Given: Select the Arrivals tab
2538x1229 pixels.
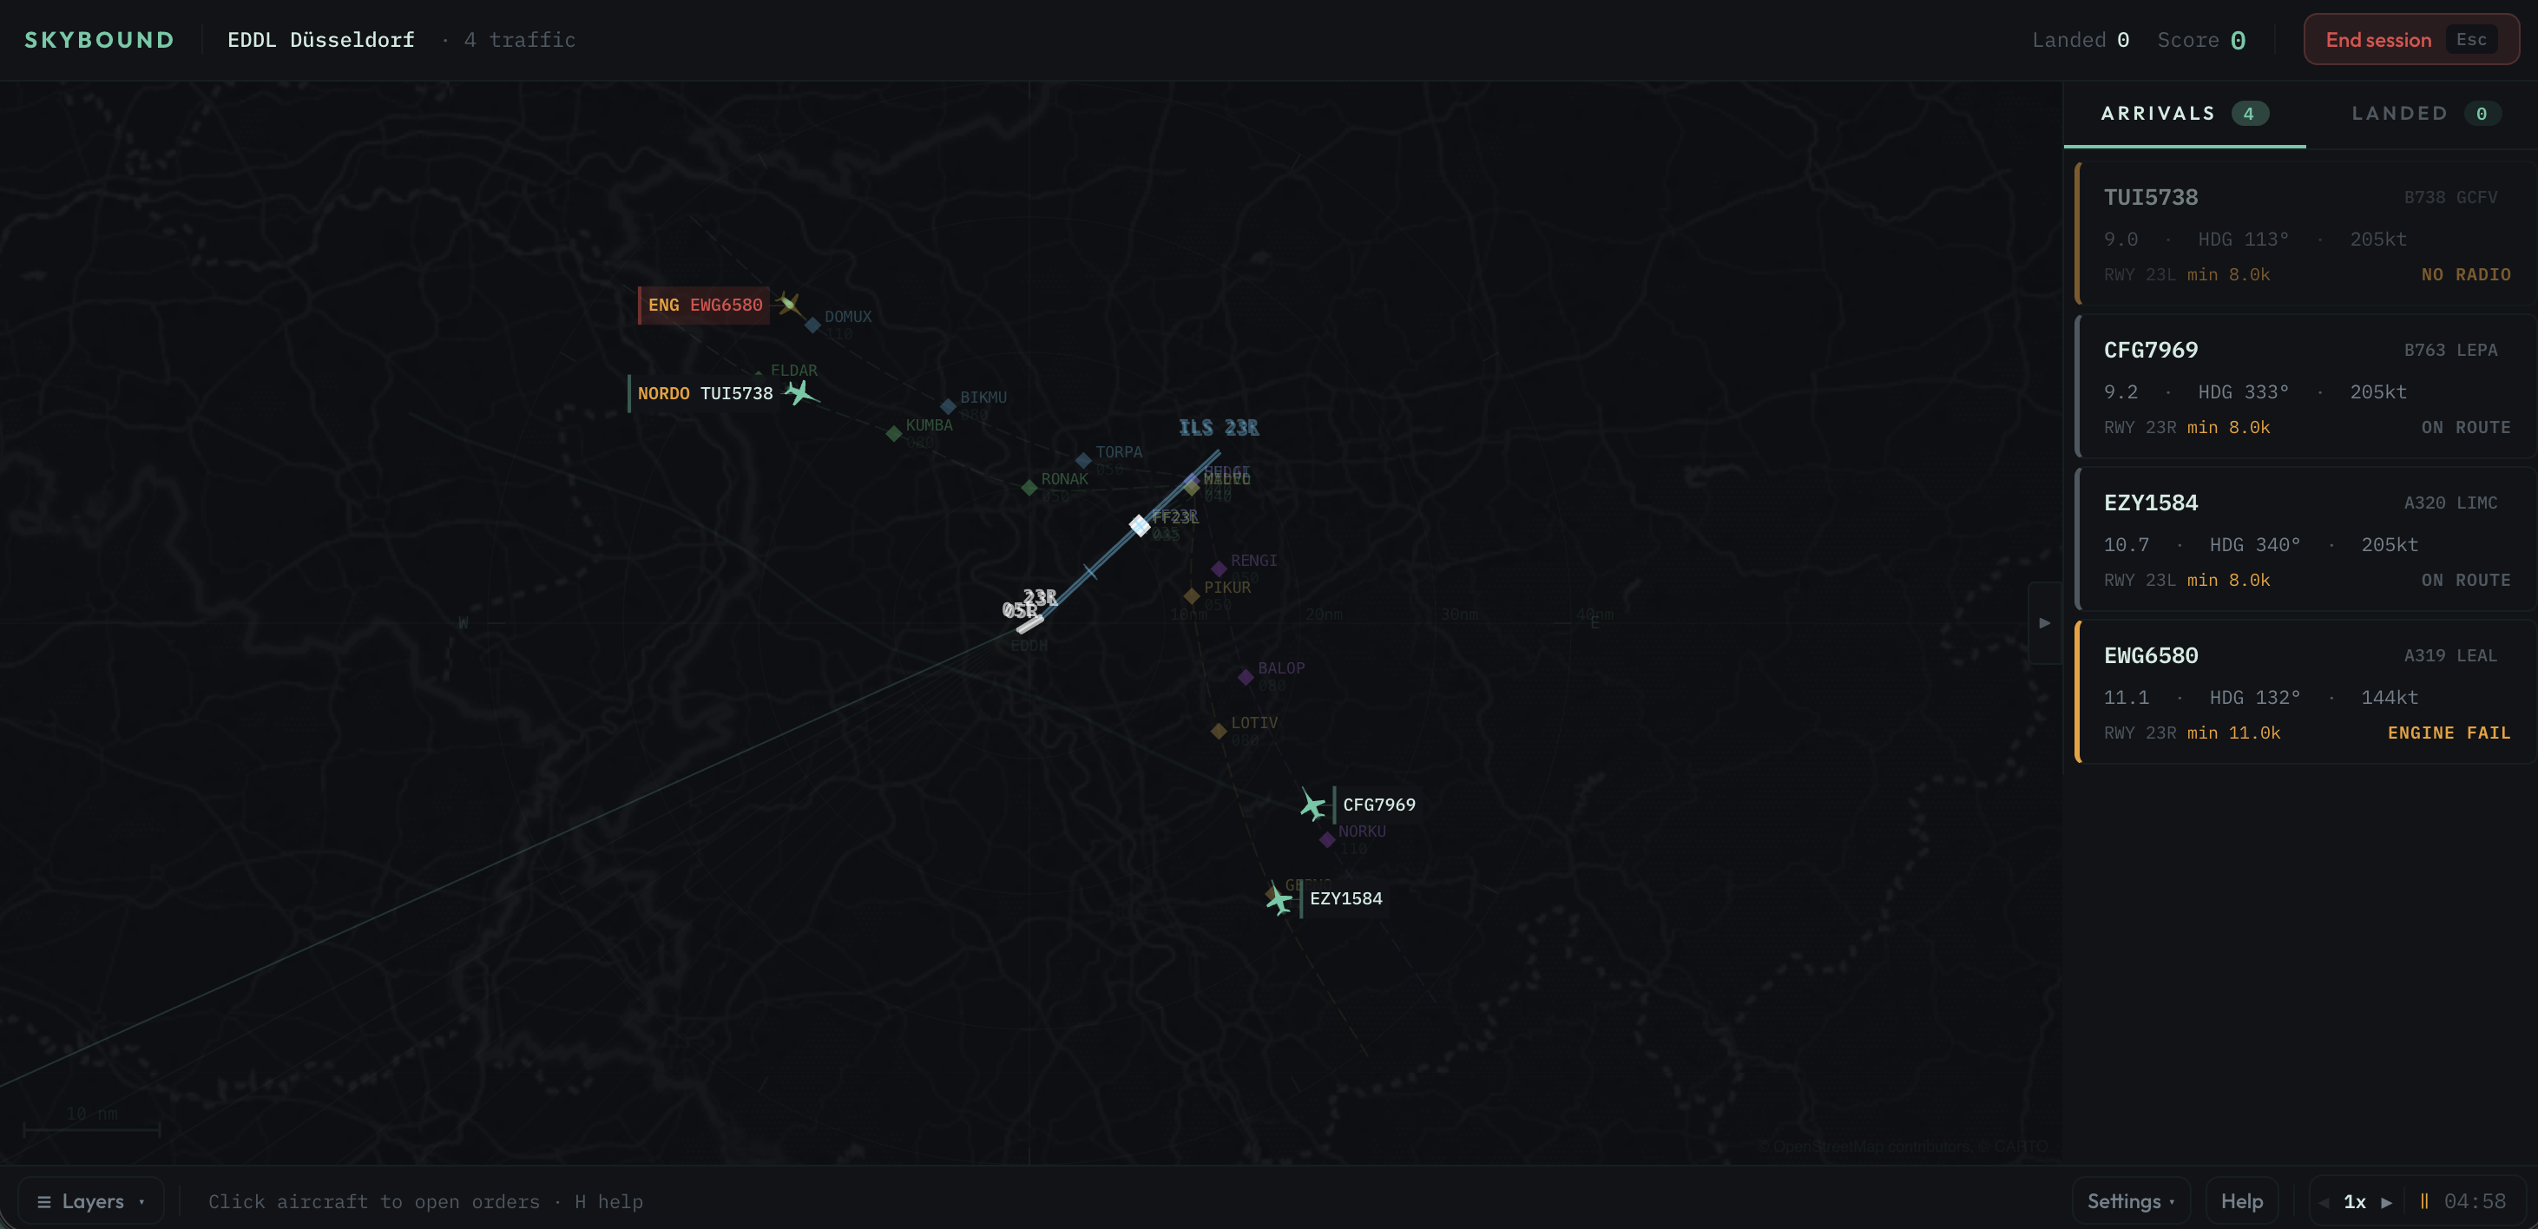Looking at the screenshot, I should pos(2183,114).
